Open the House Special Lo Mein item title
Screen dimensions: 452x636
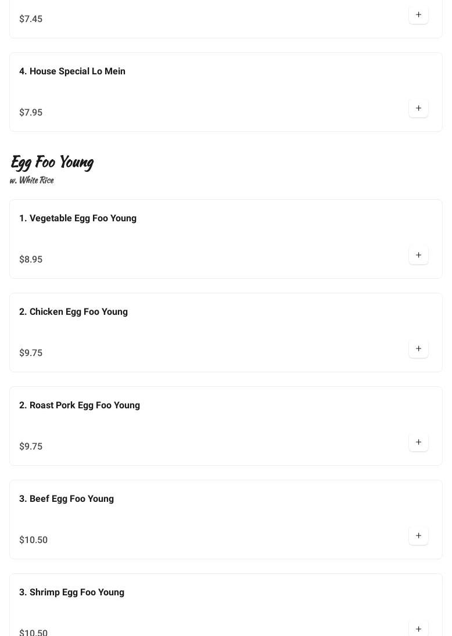pos(72,71)
